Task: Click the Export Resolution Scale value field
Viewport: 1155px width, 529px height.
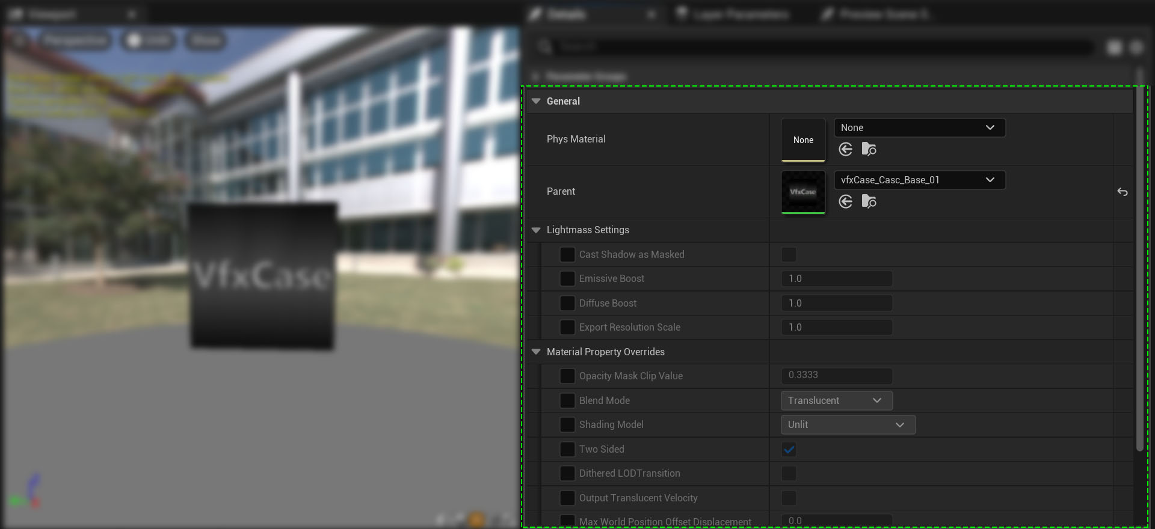Action: (836, 327)
